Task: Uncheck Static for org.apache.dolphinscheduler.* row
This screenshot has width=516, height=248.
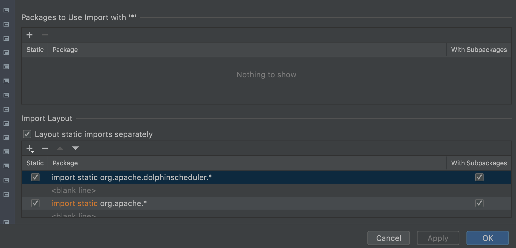Action: 35,177
